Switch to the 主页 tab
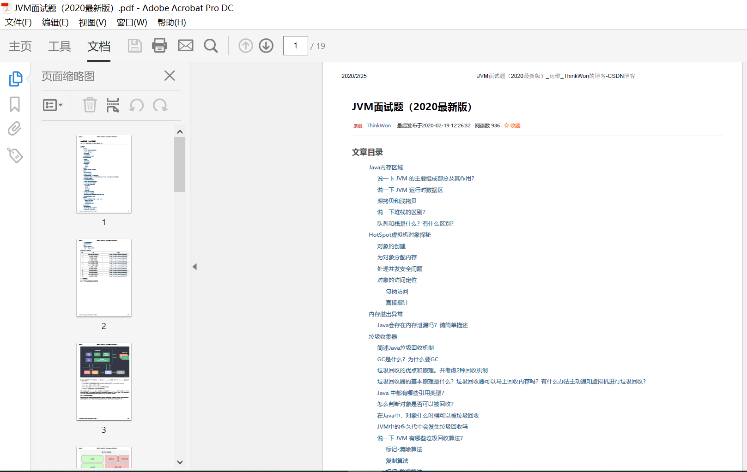Image resolution: width=747 pixels, height=472 pixels. coord(20,46)
